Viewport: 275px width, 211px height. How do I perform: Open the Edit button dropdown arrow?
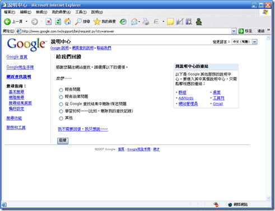(x=163, y=22)
